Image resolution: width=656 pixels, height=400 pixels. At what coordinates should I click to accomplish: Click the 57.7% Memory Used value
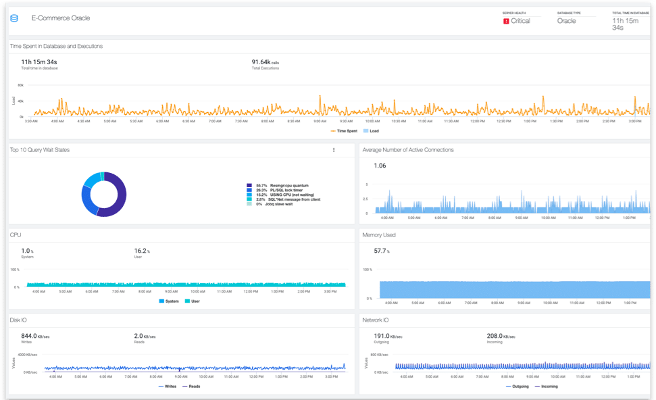click(x=382, y=251)
